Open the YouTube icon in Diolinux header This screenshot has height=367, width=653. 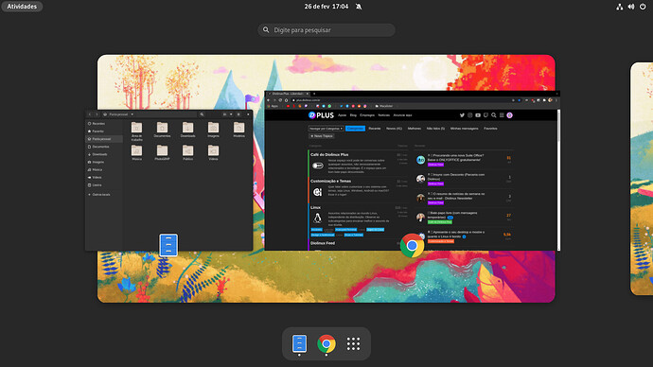pyautogui.click(x=478, y=115)
